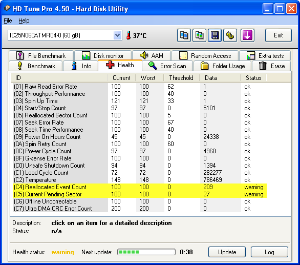
Task: Open the options wrench icon
Action: coord(230,35)
